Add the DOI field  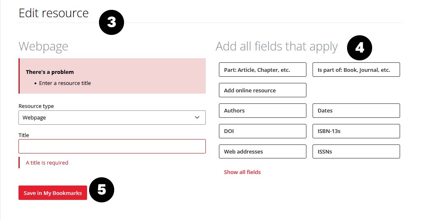pos(262,131)
